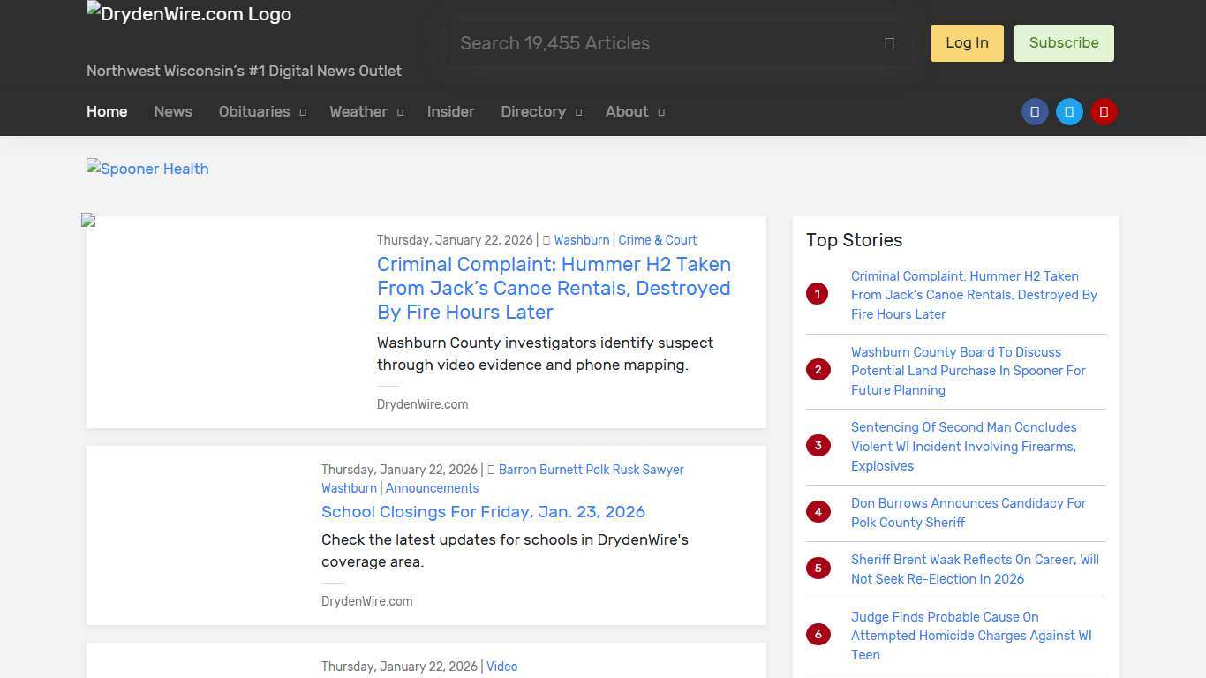Open the red YouTube social icon
Viewport: 1206px width, 678px height.
click(x=1104, y=112)
